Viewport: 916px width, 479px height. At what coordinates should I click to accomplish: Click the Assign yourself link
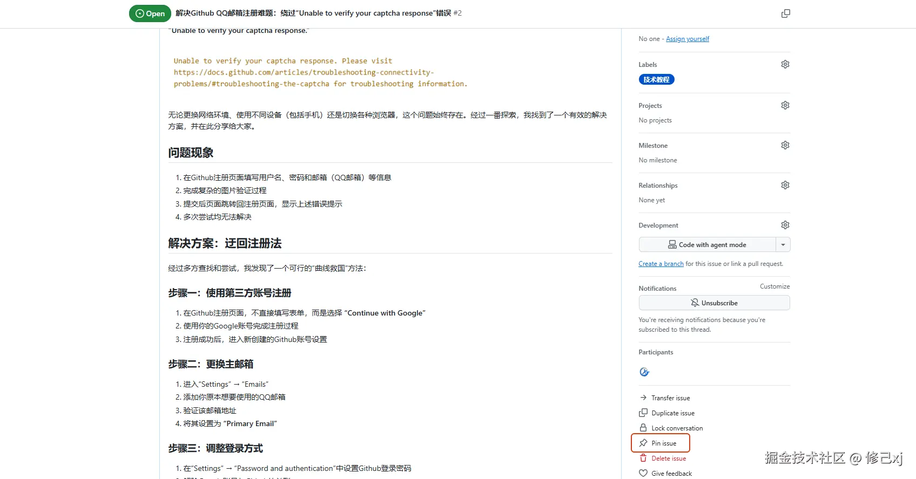click(x=688, y=39)
